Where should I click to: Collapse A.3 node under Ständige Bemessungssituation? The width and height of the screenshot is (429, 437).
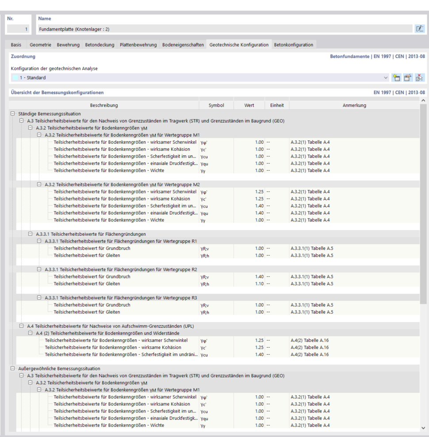point(22,121)
